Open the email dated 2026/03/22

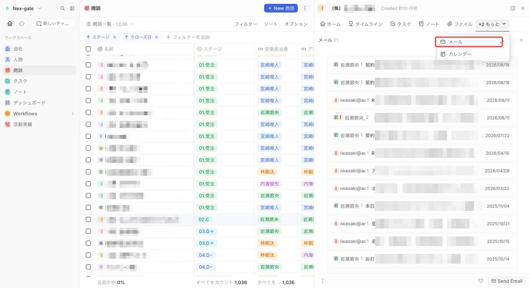tap(422, 188)
